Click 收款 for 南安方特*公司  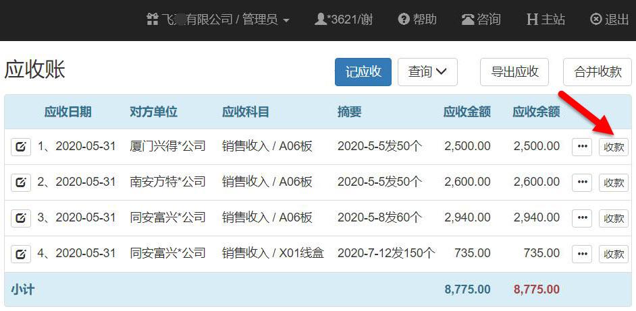click(614, 183)
